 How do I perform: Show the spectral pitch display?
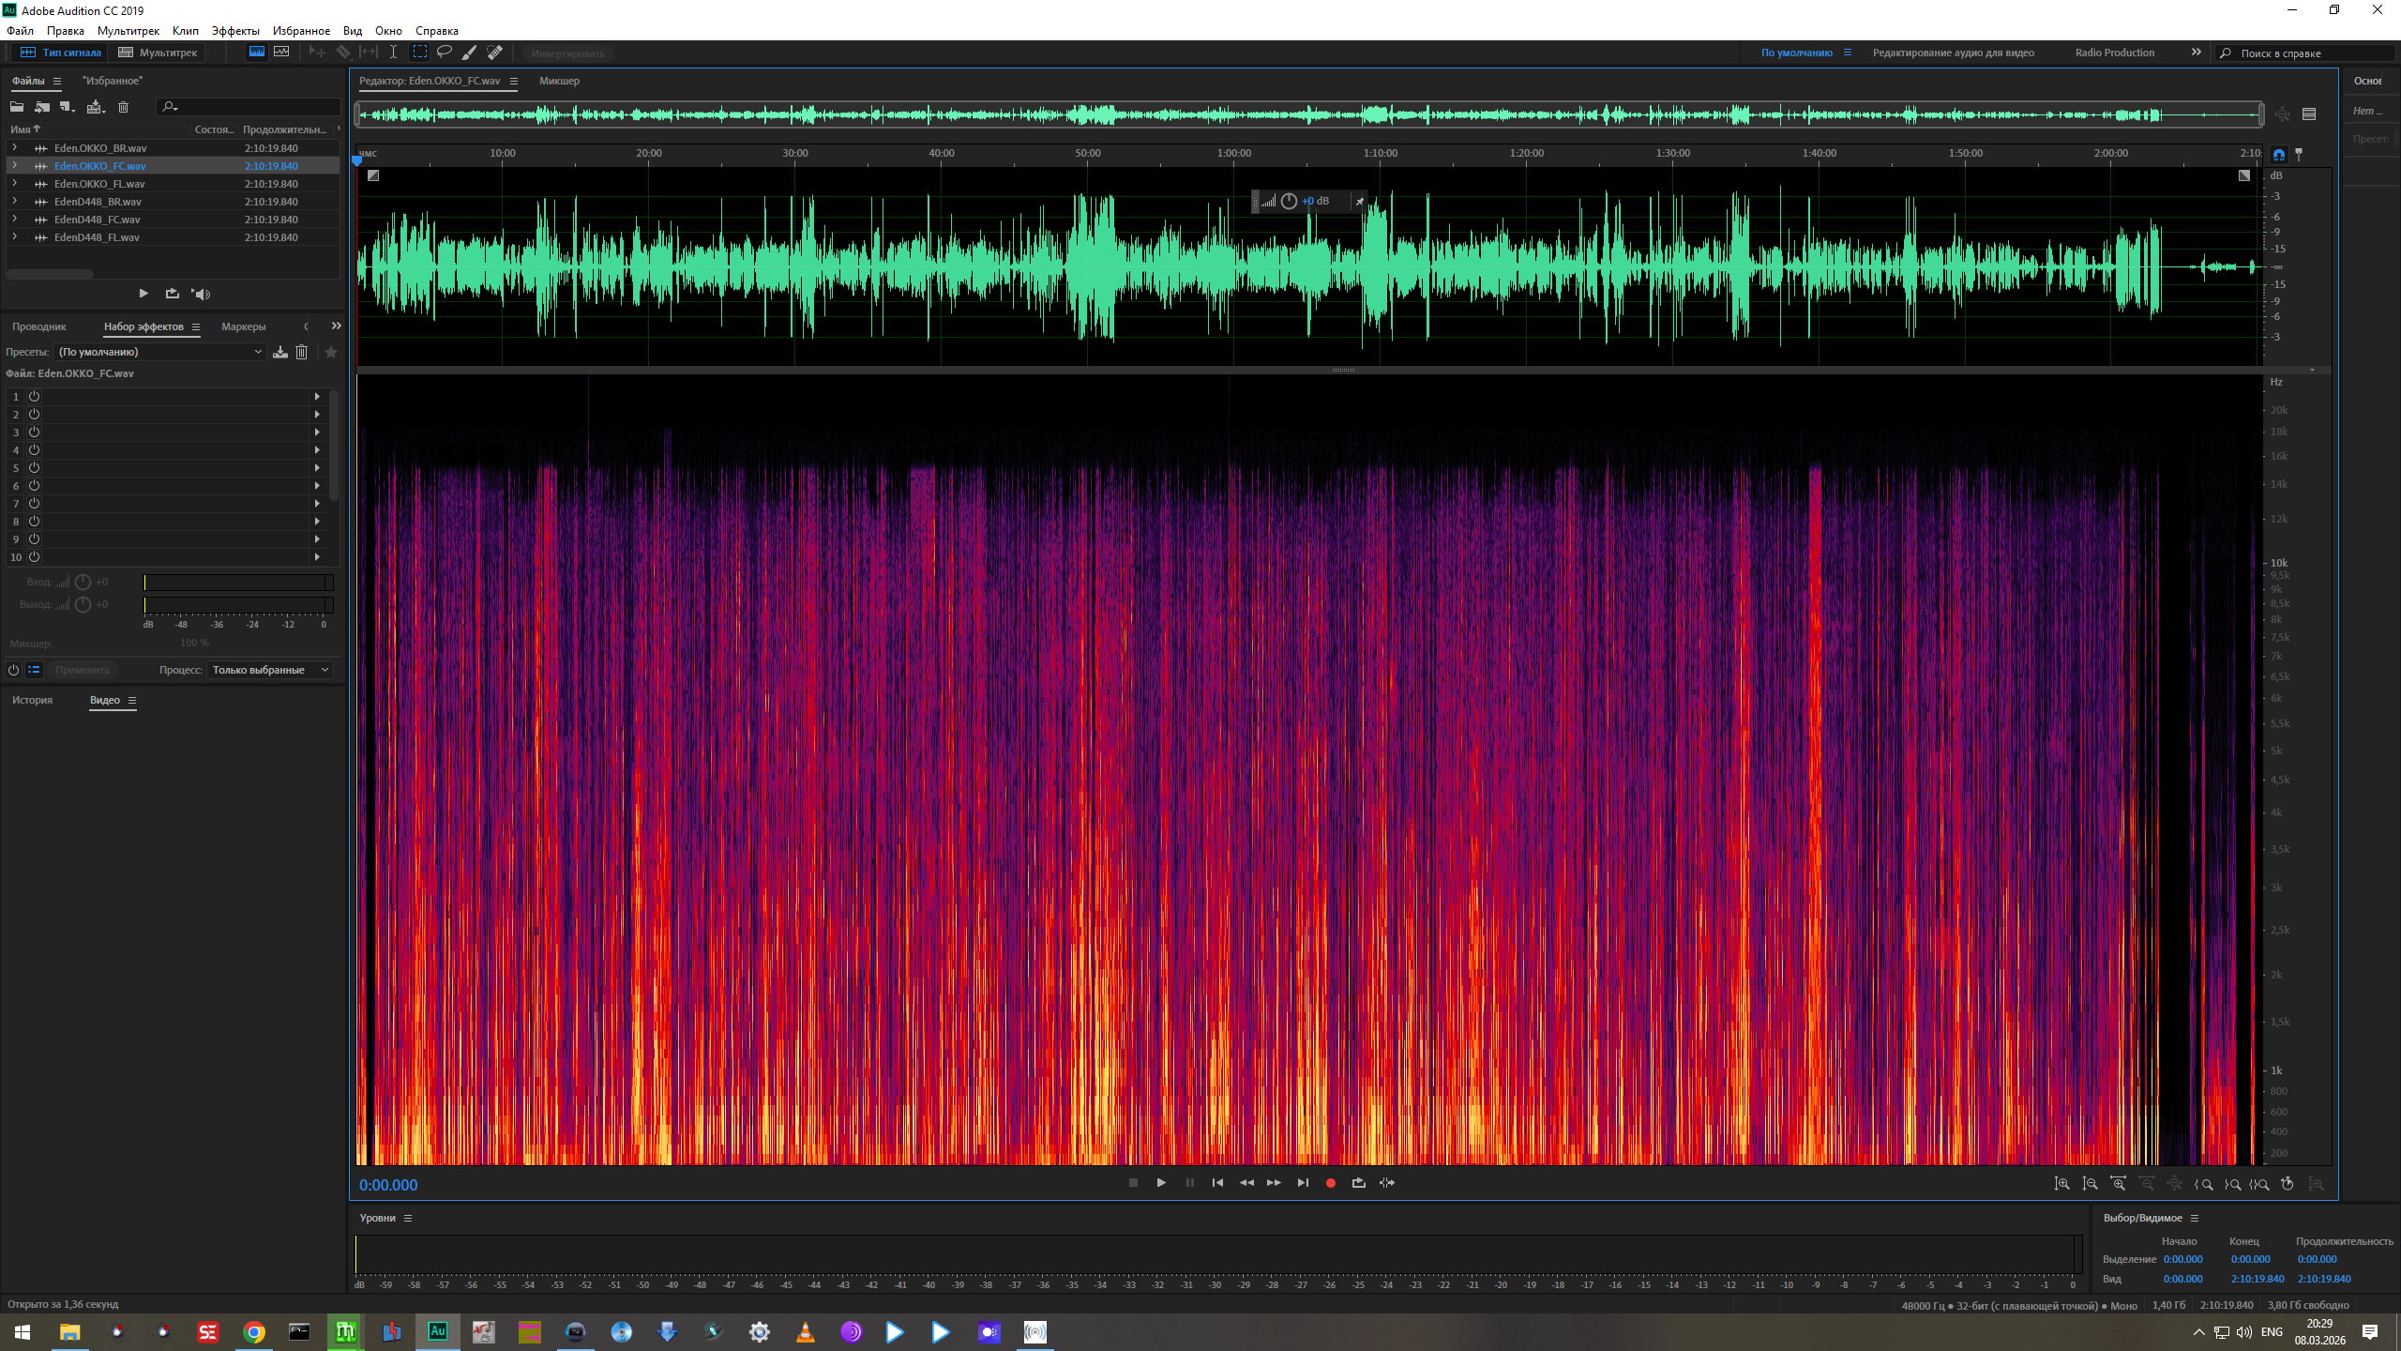tap(281, 53)
